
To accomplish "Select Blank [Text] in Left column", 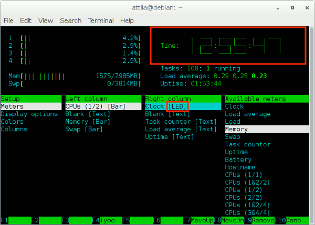I will (88, 114).
